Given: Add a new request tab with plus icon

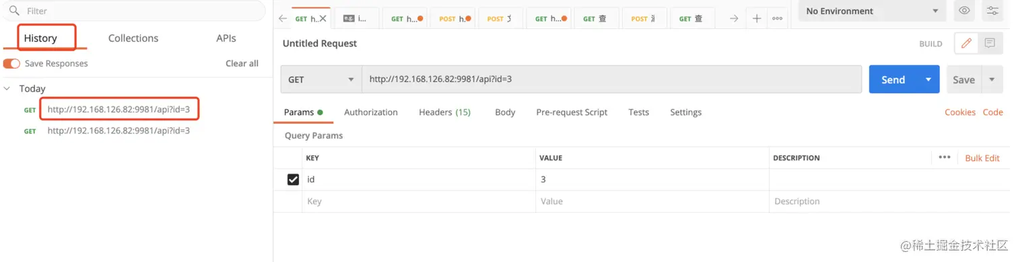Looking at the screenshot, I should [x=756, y=19].
